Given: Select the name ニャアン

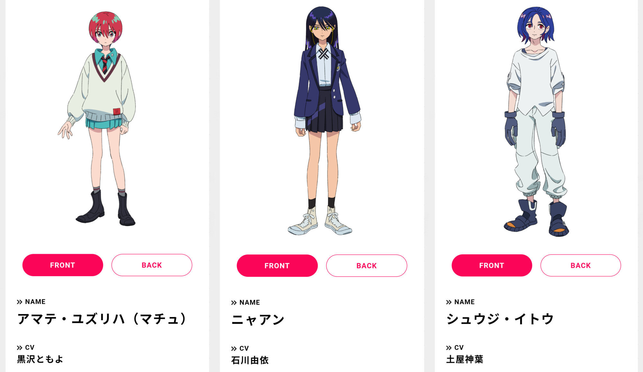Looking at the screenshot, I should click(258, 320).
